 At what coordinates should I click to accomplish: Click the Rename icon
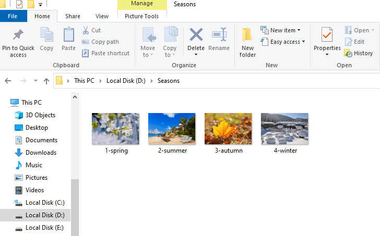pyautogui.click(x=219, y=34)
